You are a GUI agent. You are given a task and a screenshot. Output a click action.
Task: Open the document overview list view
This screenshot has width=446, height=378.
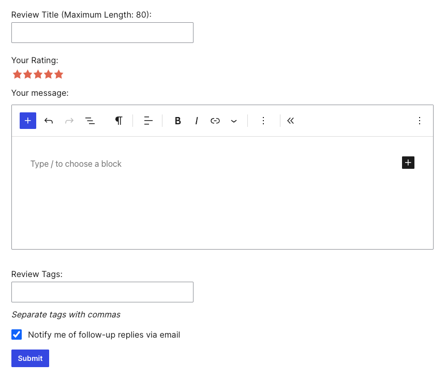[x=90, y=121]
